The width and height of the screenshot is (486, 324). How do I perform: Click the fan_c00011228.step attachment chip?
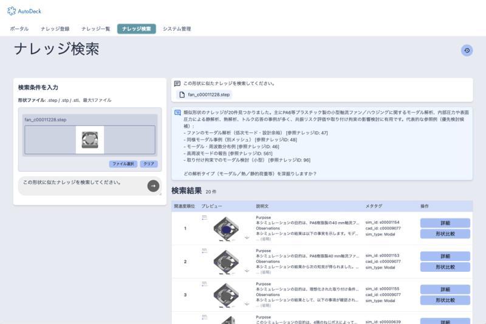[205, 95]
